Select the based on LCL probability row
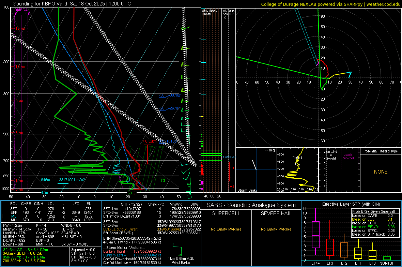402x267 pixels. (372, 219)
